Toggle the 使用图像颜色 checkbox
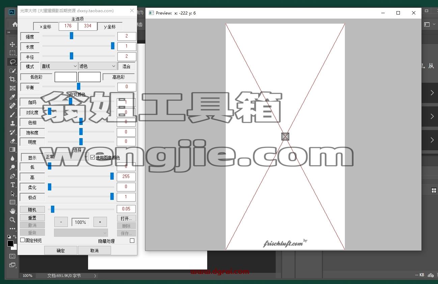Image resolution: width=438 pixels, height=284 pixels. coord(93,157)
